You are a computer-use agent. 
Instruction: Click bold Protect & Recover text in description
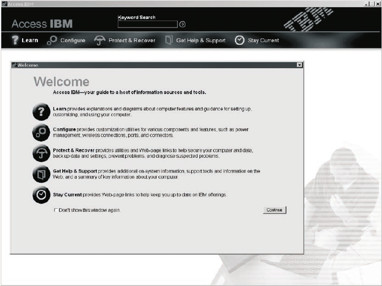pos(73,150)
